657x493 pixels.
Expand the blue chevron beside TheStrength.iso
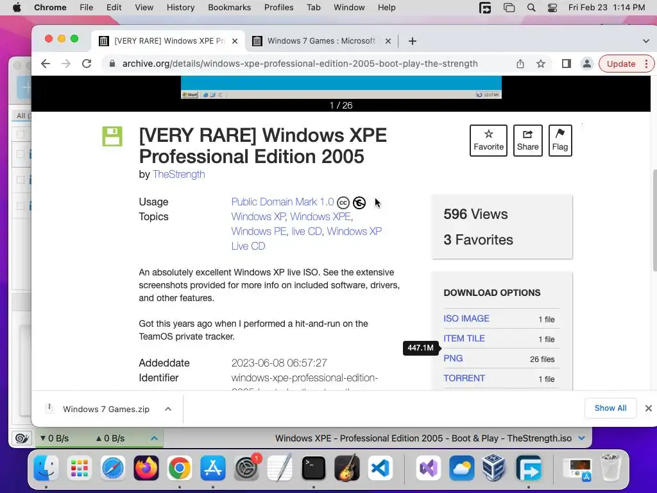(x=581, y=438)
